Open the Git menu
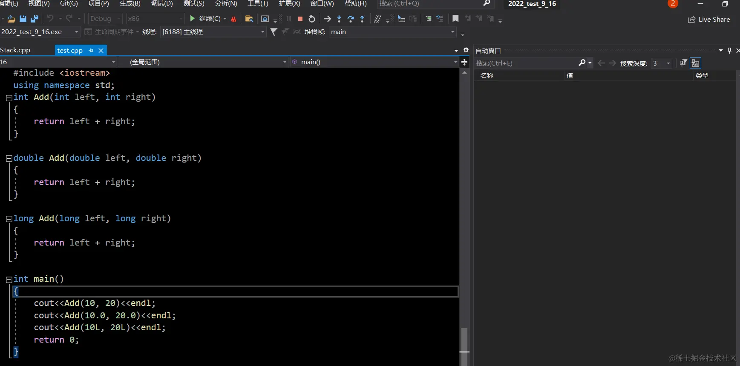This screenshot has height=366, width=740. (69, 3)
